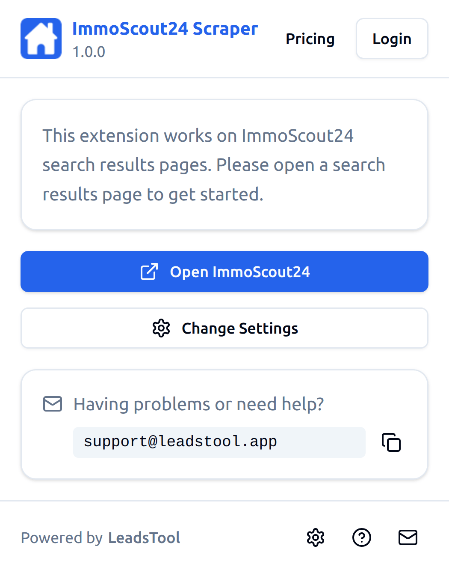The image size is (449, 573).
Task: Copy the support email with the copy icon
Action: (391, 442)
